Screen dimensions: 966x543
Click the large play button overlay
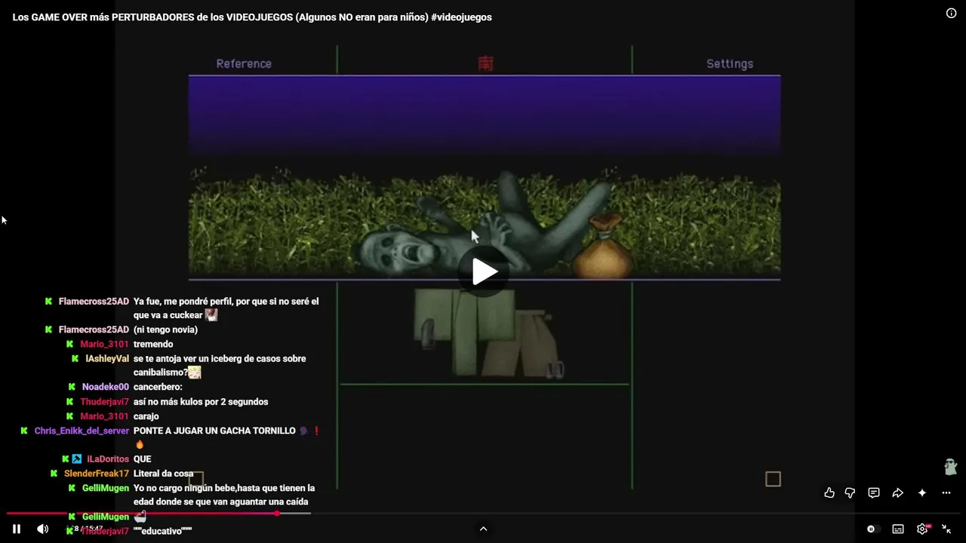pyautogui.click(x=485, y=272)
